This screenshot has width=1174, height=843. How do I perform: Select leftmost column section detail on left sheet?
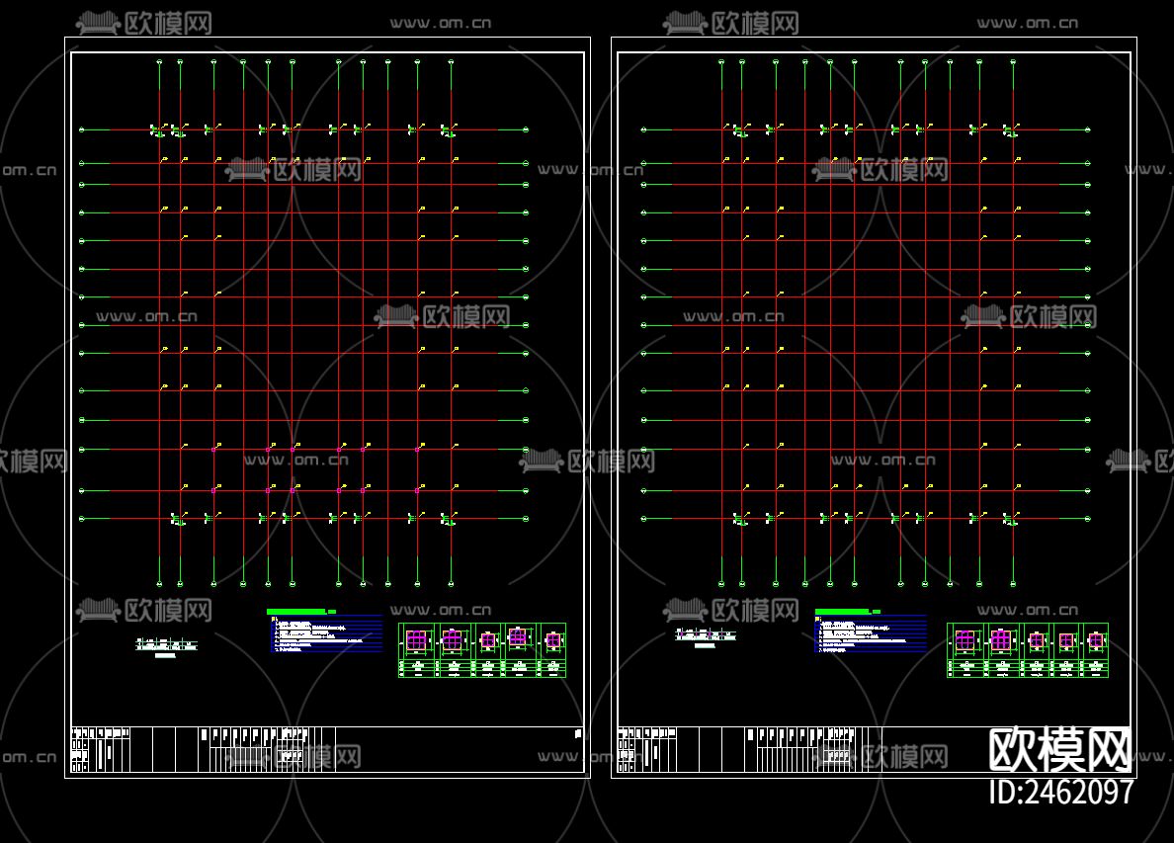[x=417, y=640]
